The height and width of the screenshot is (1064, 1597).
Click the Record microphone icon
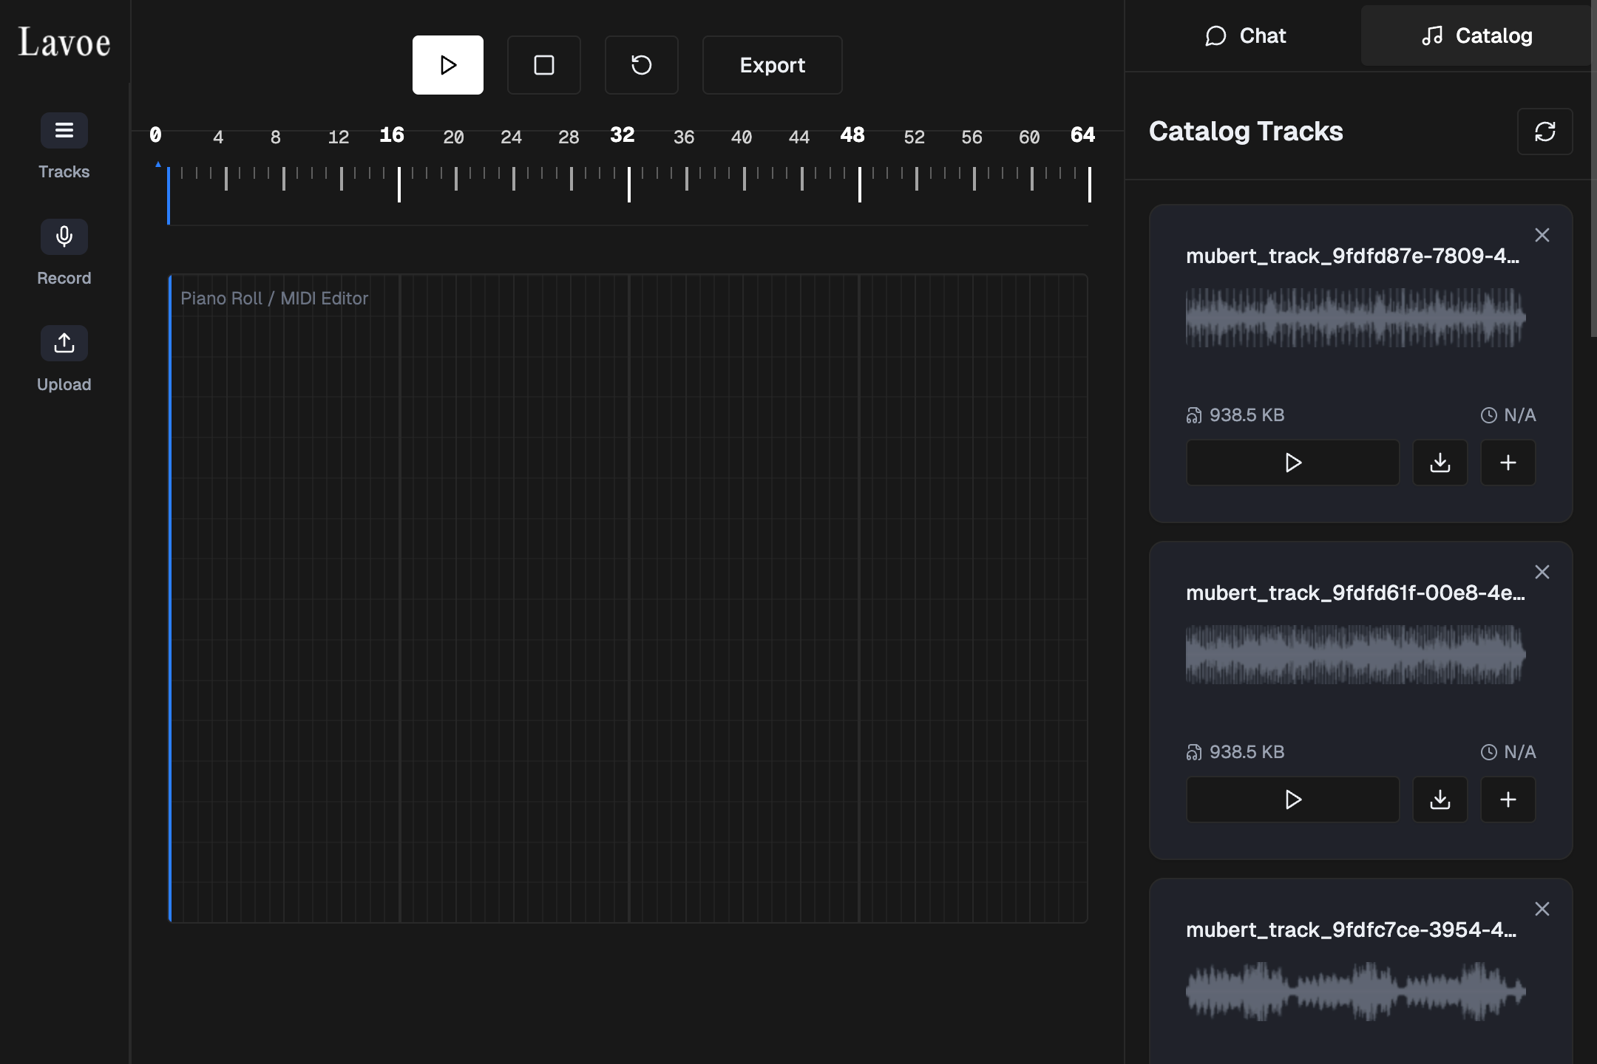click(x=64, y=237)
